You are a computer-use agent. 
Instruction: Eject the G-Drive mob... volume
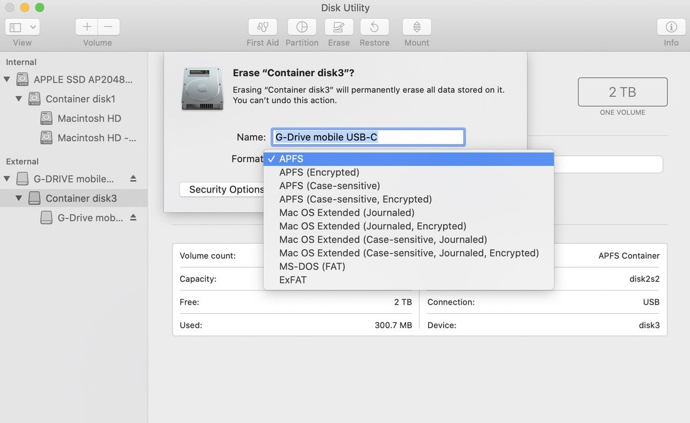coord(133,218)
